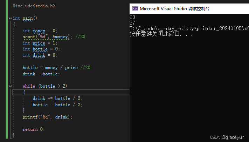Viewport: 249px width, 142px height.
Task: Collapse the main function fold arrow
Action: click(x=10, y=19)
